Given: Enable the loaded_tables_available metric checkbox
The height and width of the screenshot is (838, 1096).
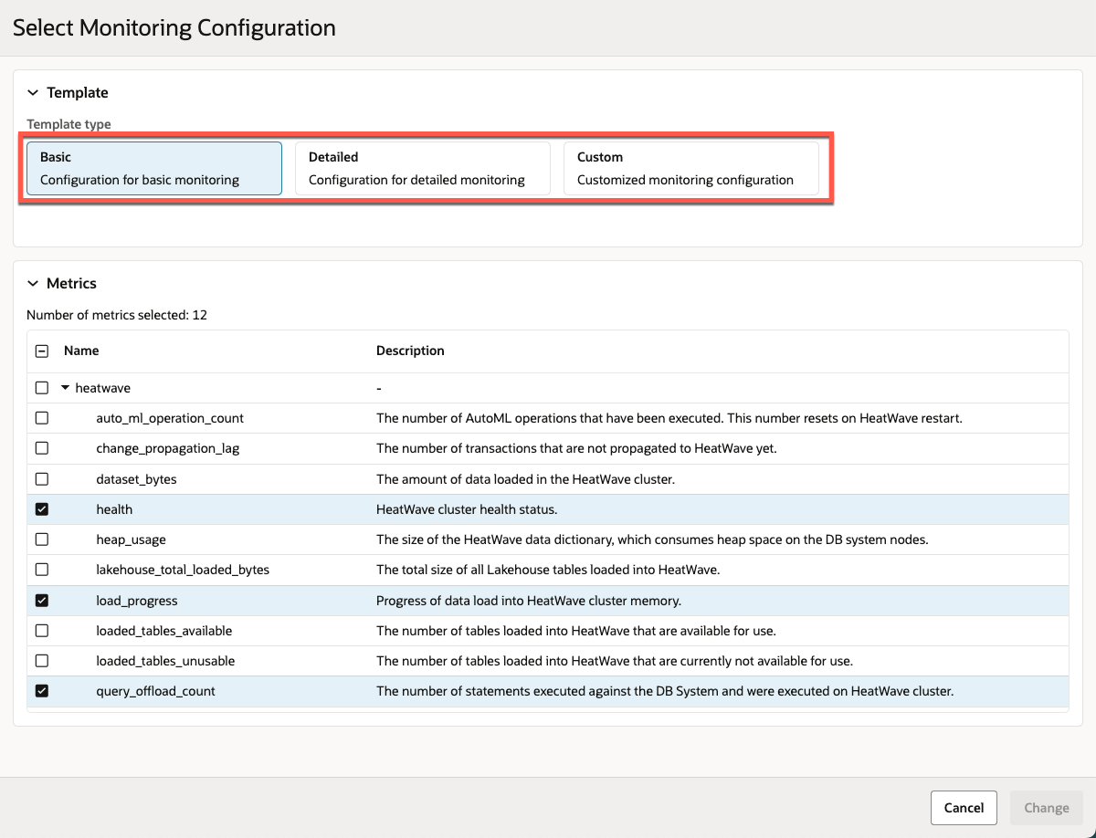Looking at the screenshot, I should 41,630.
